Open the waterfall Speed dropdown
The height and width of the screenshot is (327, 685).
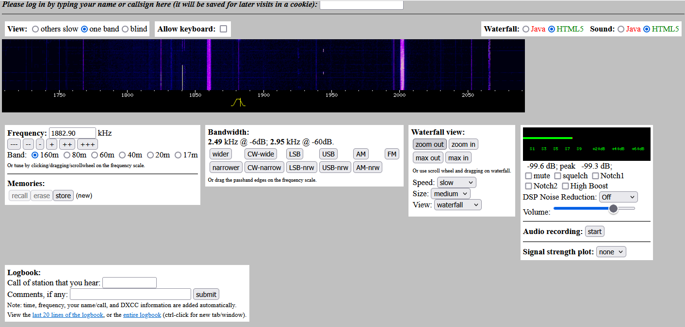click(x=456, y=183)
